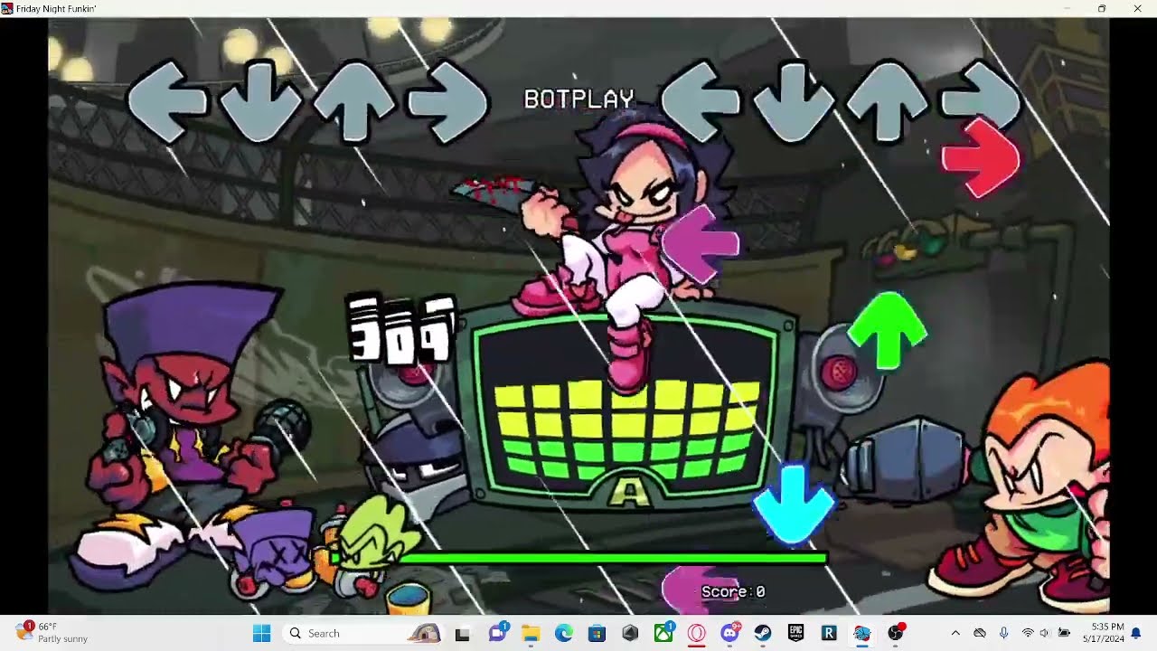Minimize the Friday Night Funkin' window
Screen dimensions: 1157x651
(1067, 8)
